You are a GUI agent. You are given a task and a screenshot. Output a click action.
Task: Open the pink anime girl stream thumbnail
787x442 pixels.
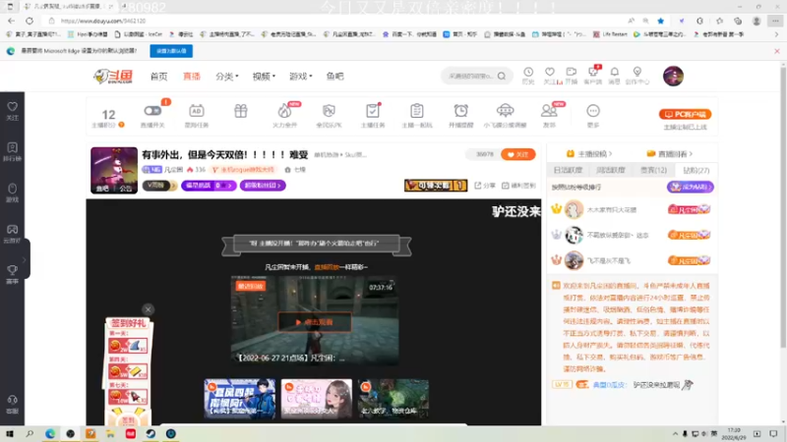tap(317, 399)
